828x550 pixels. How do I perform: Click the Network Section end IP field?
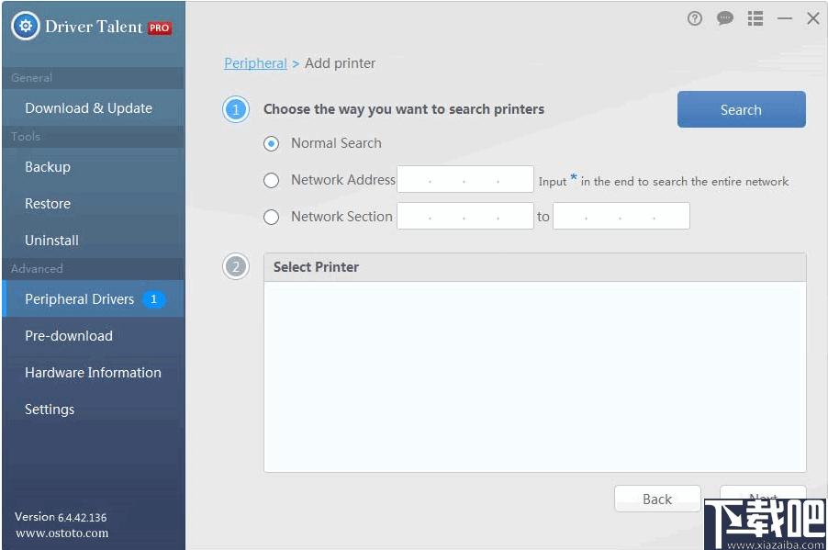click(621, 216)
